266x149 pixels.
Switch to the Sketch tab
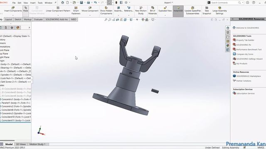18,19
